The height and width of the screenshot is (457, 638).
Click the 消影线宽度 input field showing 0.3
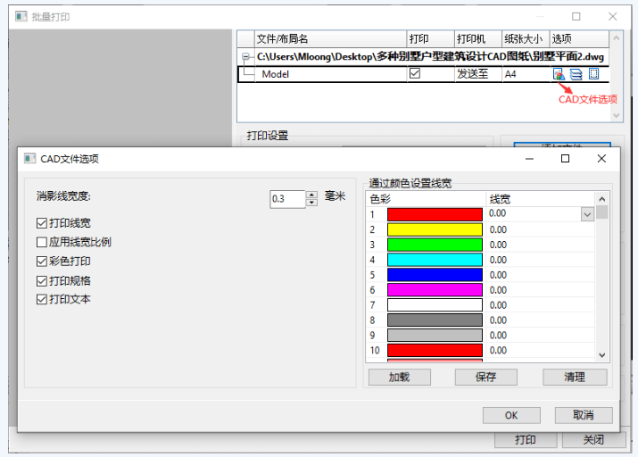(287, 199)
